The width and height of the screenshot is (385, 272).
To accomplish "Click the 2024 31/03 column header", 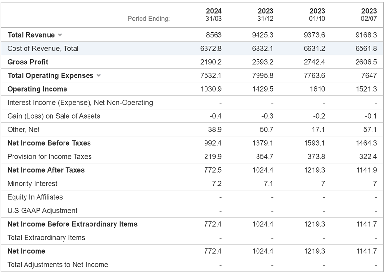I will [x=214, y=14].
